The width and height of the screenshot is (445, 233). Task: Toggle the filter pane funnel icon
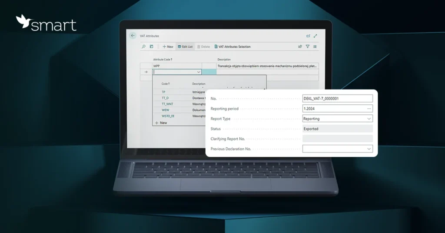[307, 47]
